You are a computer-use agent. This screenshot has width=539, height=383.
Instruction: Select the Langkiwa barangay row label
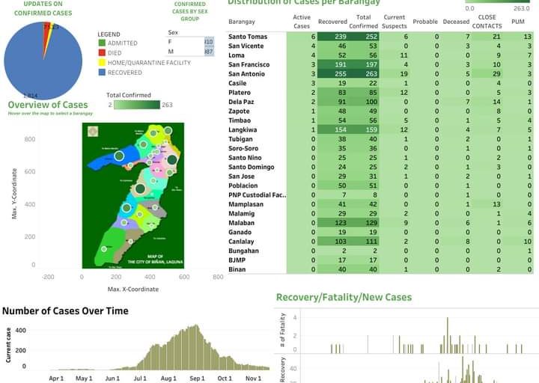click(244, 130)
